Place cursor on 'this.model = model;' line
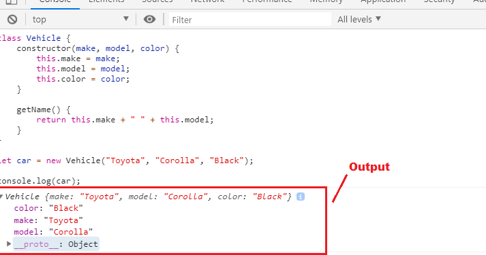 (83, 69)
